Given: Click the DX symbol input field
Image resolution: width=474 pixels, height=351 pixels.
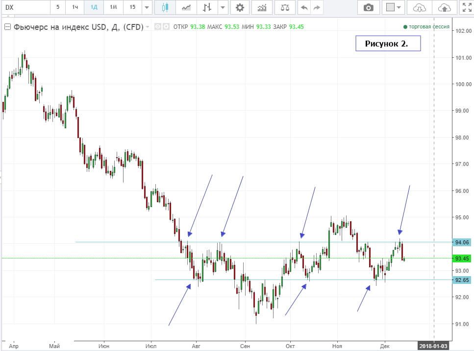Looking at the screenshot, I should click(x=25, y=8).
